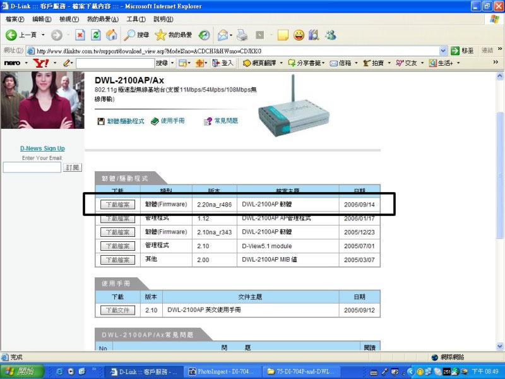Image resolution: width=505 pixels, height=379 pixels.
Task: Click the 信箱 mailbox toolbar button
Action: (x=341, y=63)
